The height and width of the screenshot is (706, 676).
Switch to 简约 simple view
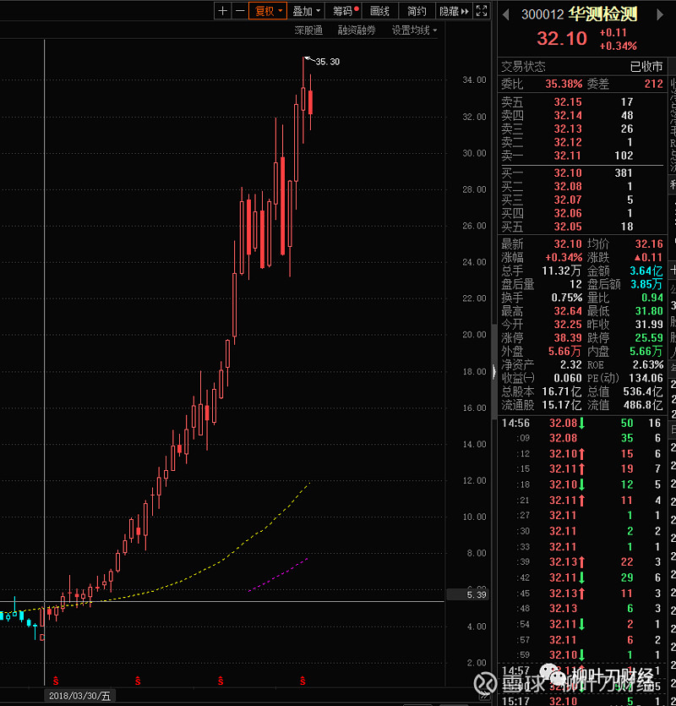417,11
